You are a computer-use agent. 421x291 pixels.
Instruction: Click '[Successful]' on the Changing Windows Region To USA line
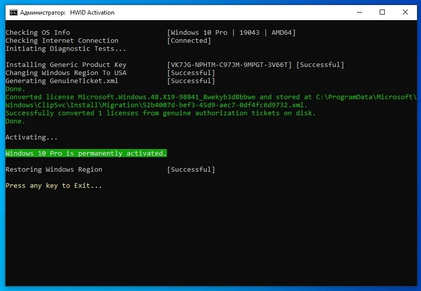[191, 72]
